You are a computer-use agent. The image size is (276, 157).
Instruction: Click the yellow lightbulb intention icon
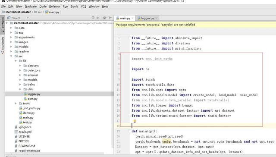click(135, 121)
